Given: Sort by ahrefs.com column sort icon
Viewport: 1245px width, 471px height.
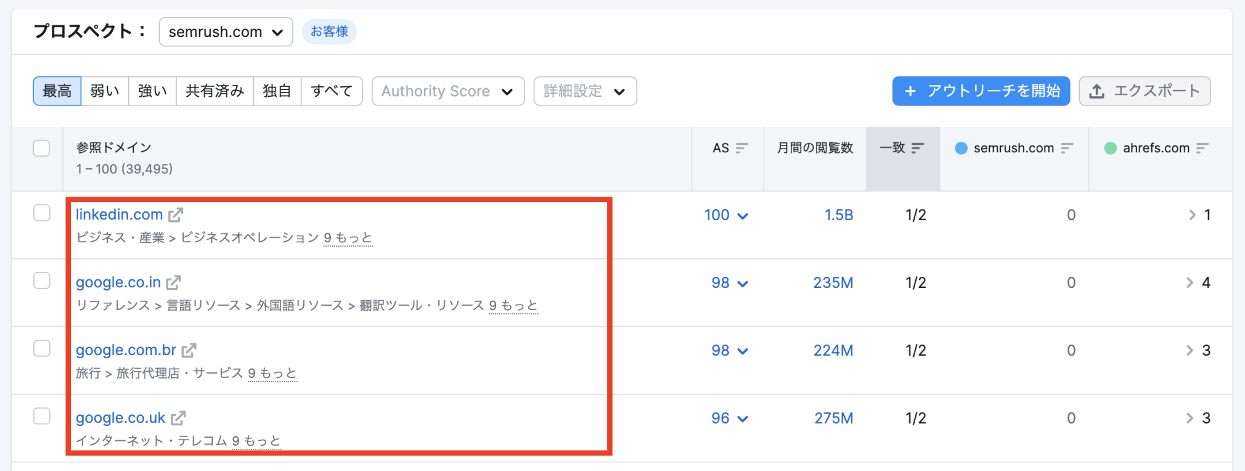Looking at the screenshot, I should coord(1202,148).
